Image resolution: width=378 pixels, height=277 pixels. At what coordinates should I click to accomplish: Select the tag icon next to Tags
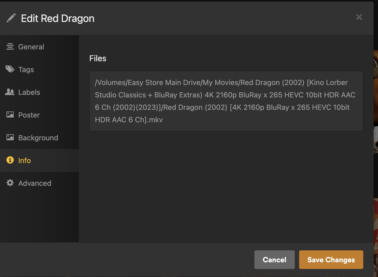tap(10, 69)
